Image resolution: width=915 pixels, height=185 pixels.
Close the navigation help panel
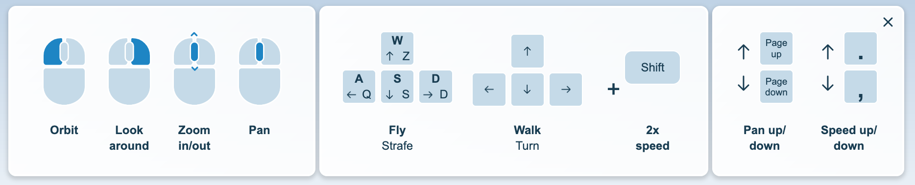pyautogui.click(x=888, y=22)
